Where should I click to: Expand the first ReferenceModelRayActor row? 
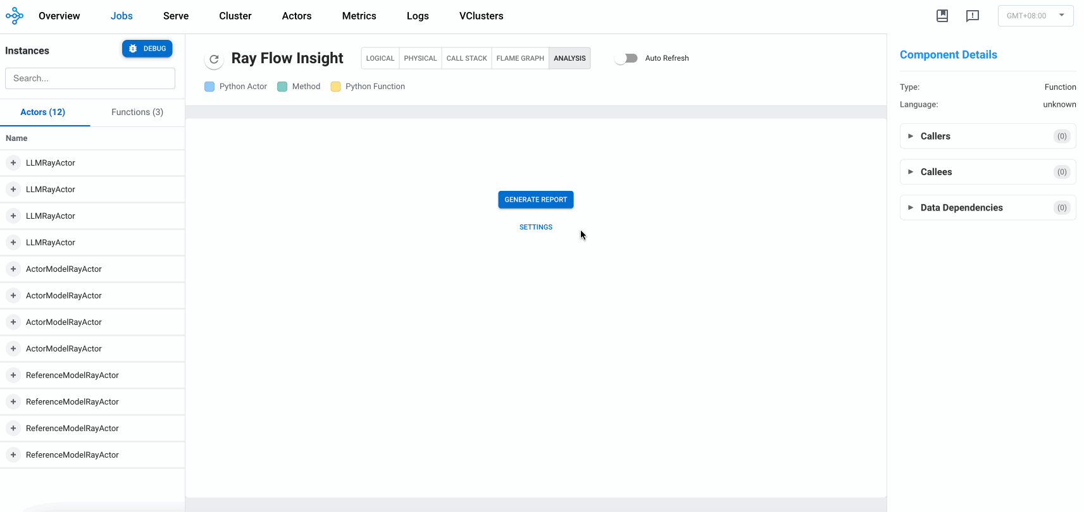point(13,375)
